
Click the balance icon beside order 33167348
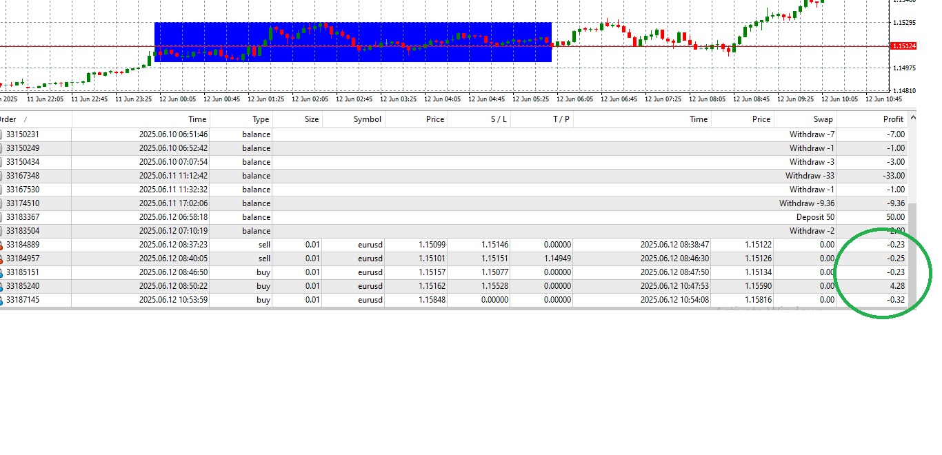(1, 176)
